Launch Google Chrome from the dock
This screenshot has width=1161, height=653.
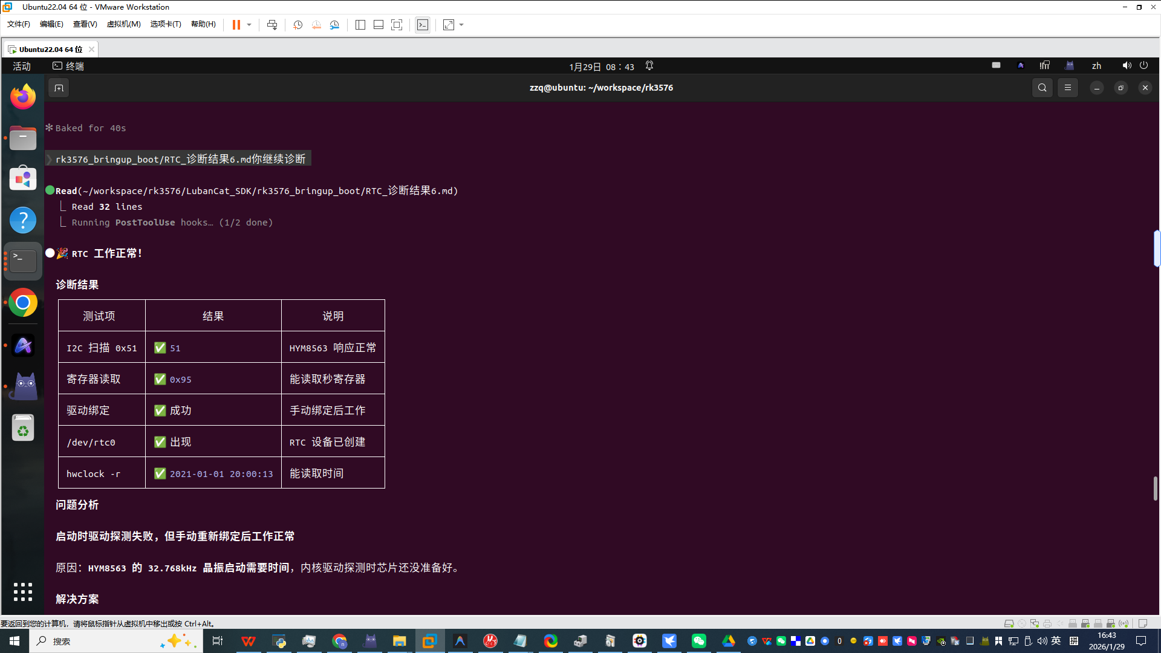[23, 303]
